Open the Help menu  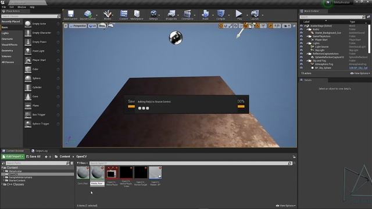(x=32, y=7)
